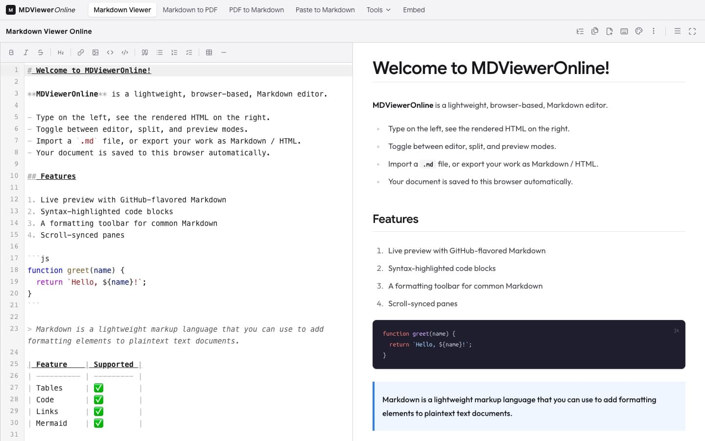Click the 'Markdown Viewer Online' document title
The width and height of the screenshot is (705, 441).
[49, 31]
